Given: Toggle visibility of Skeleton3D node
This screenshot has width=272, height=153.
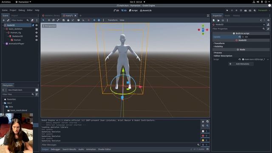Looking at the screenshot, I should point(37,36).
